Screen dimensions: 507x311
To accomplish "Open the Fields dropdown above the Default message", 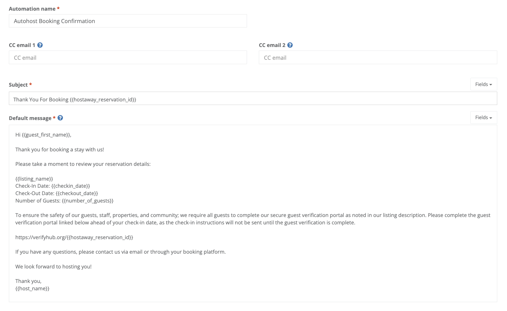I will (483, 117).
